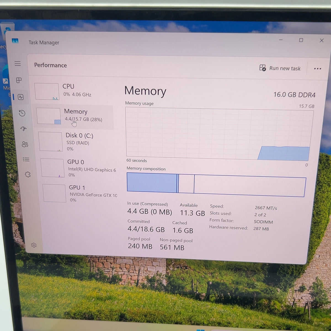Click the '15.7 GB' graph maximum label

coord(306,106)
